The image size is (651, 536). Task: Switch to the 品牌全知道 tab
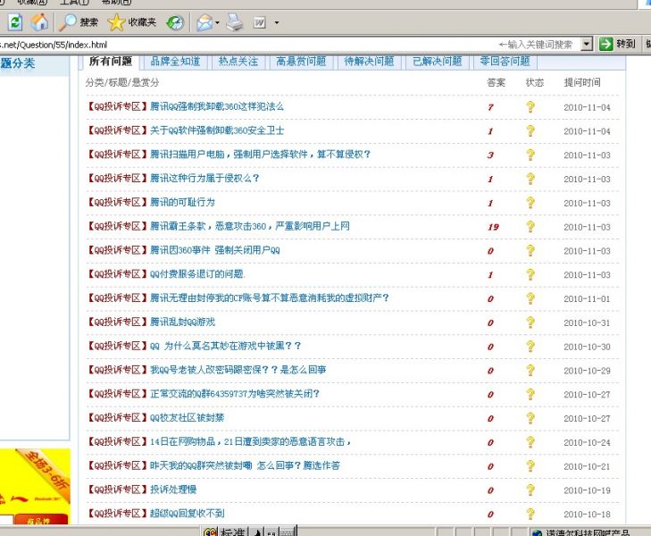tap(175, 62)
